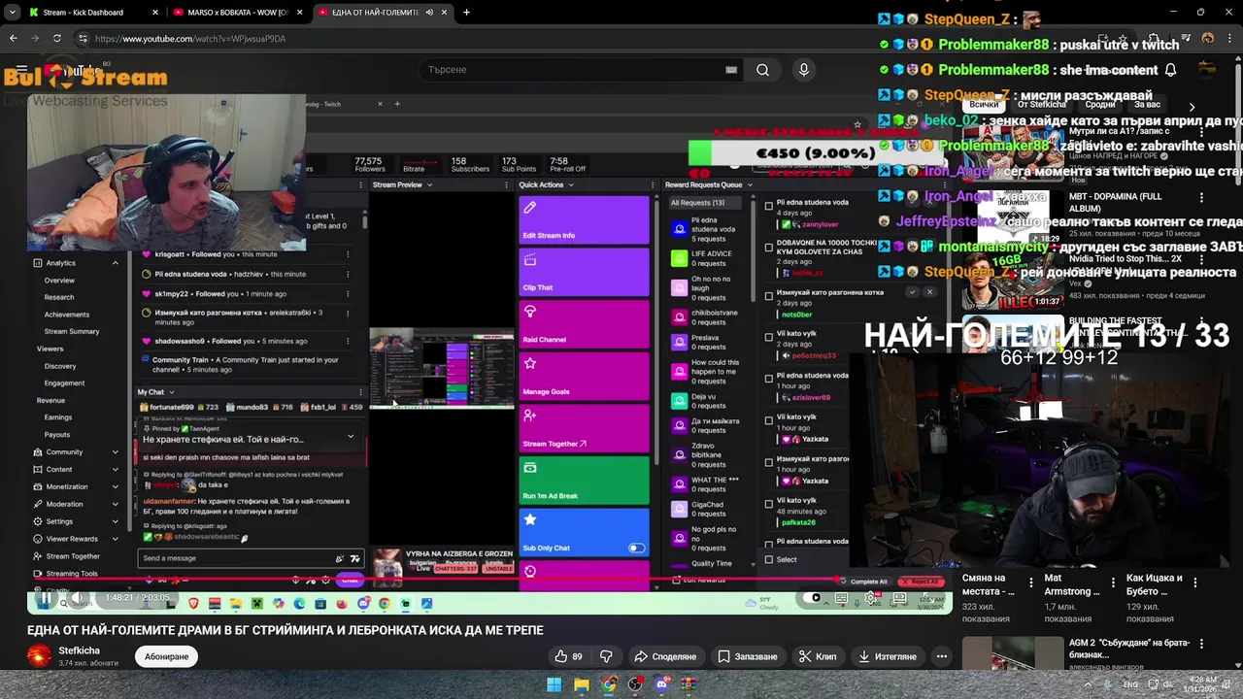Select the Сродни filter chip
This screenshot has width=1243, height=699.
pos(1099,104)
